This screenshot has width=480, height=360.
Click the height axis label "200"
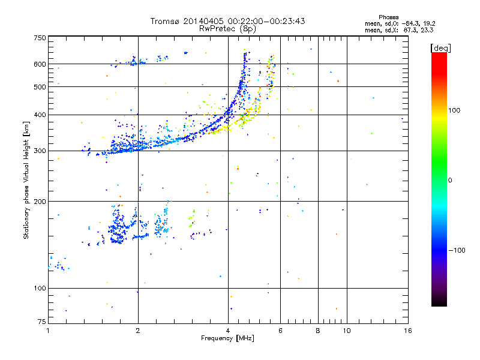pos(40,202)
